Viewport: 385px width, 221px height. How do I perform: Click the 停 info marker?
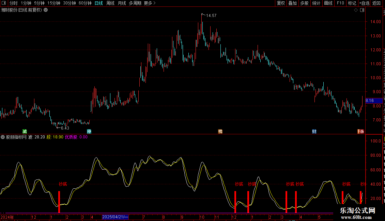tap(89, 132)
